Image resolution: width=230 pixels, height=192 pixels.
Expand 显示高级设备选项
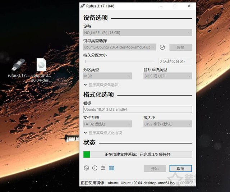(101, 85)
